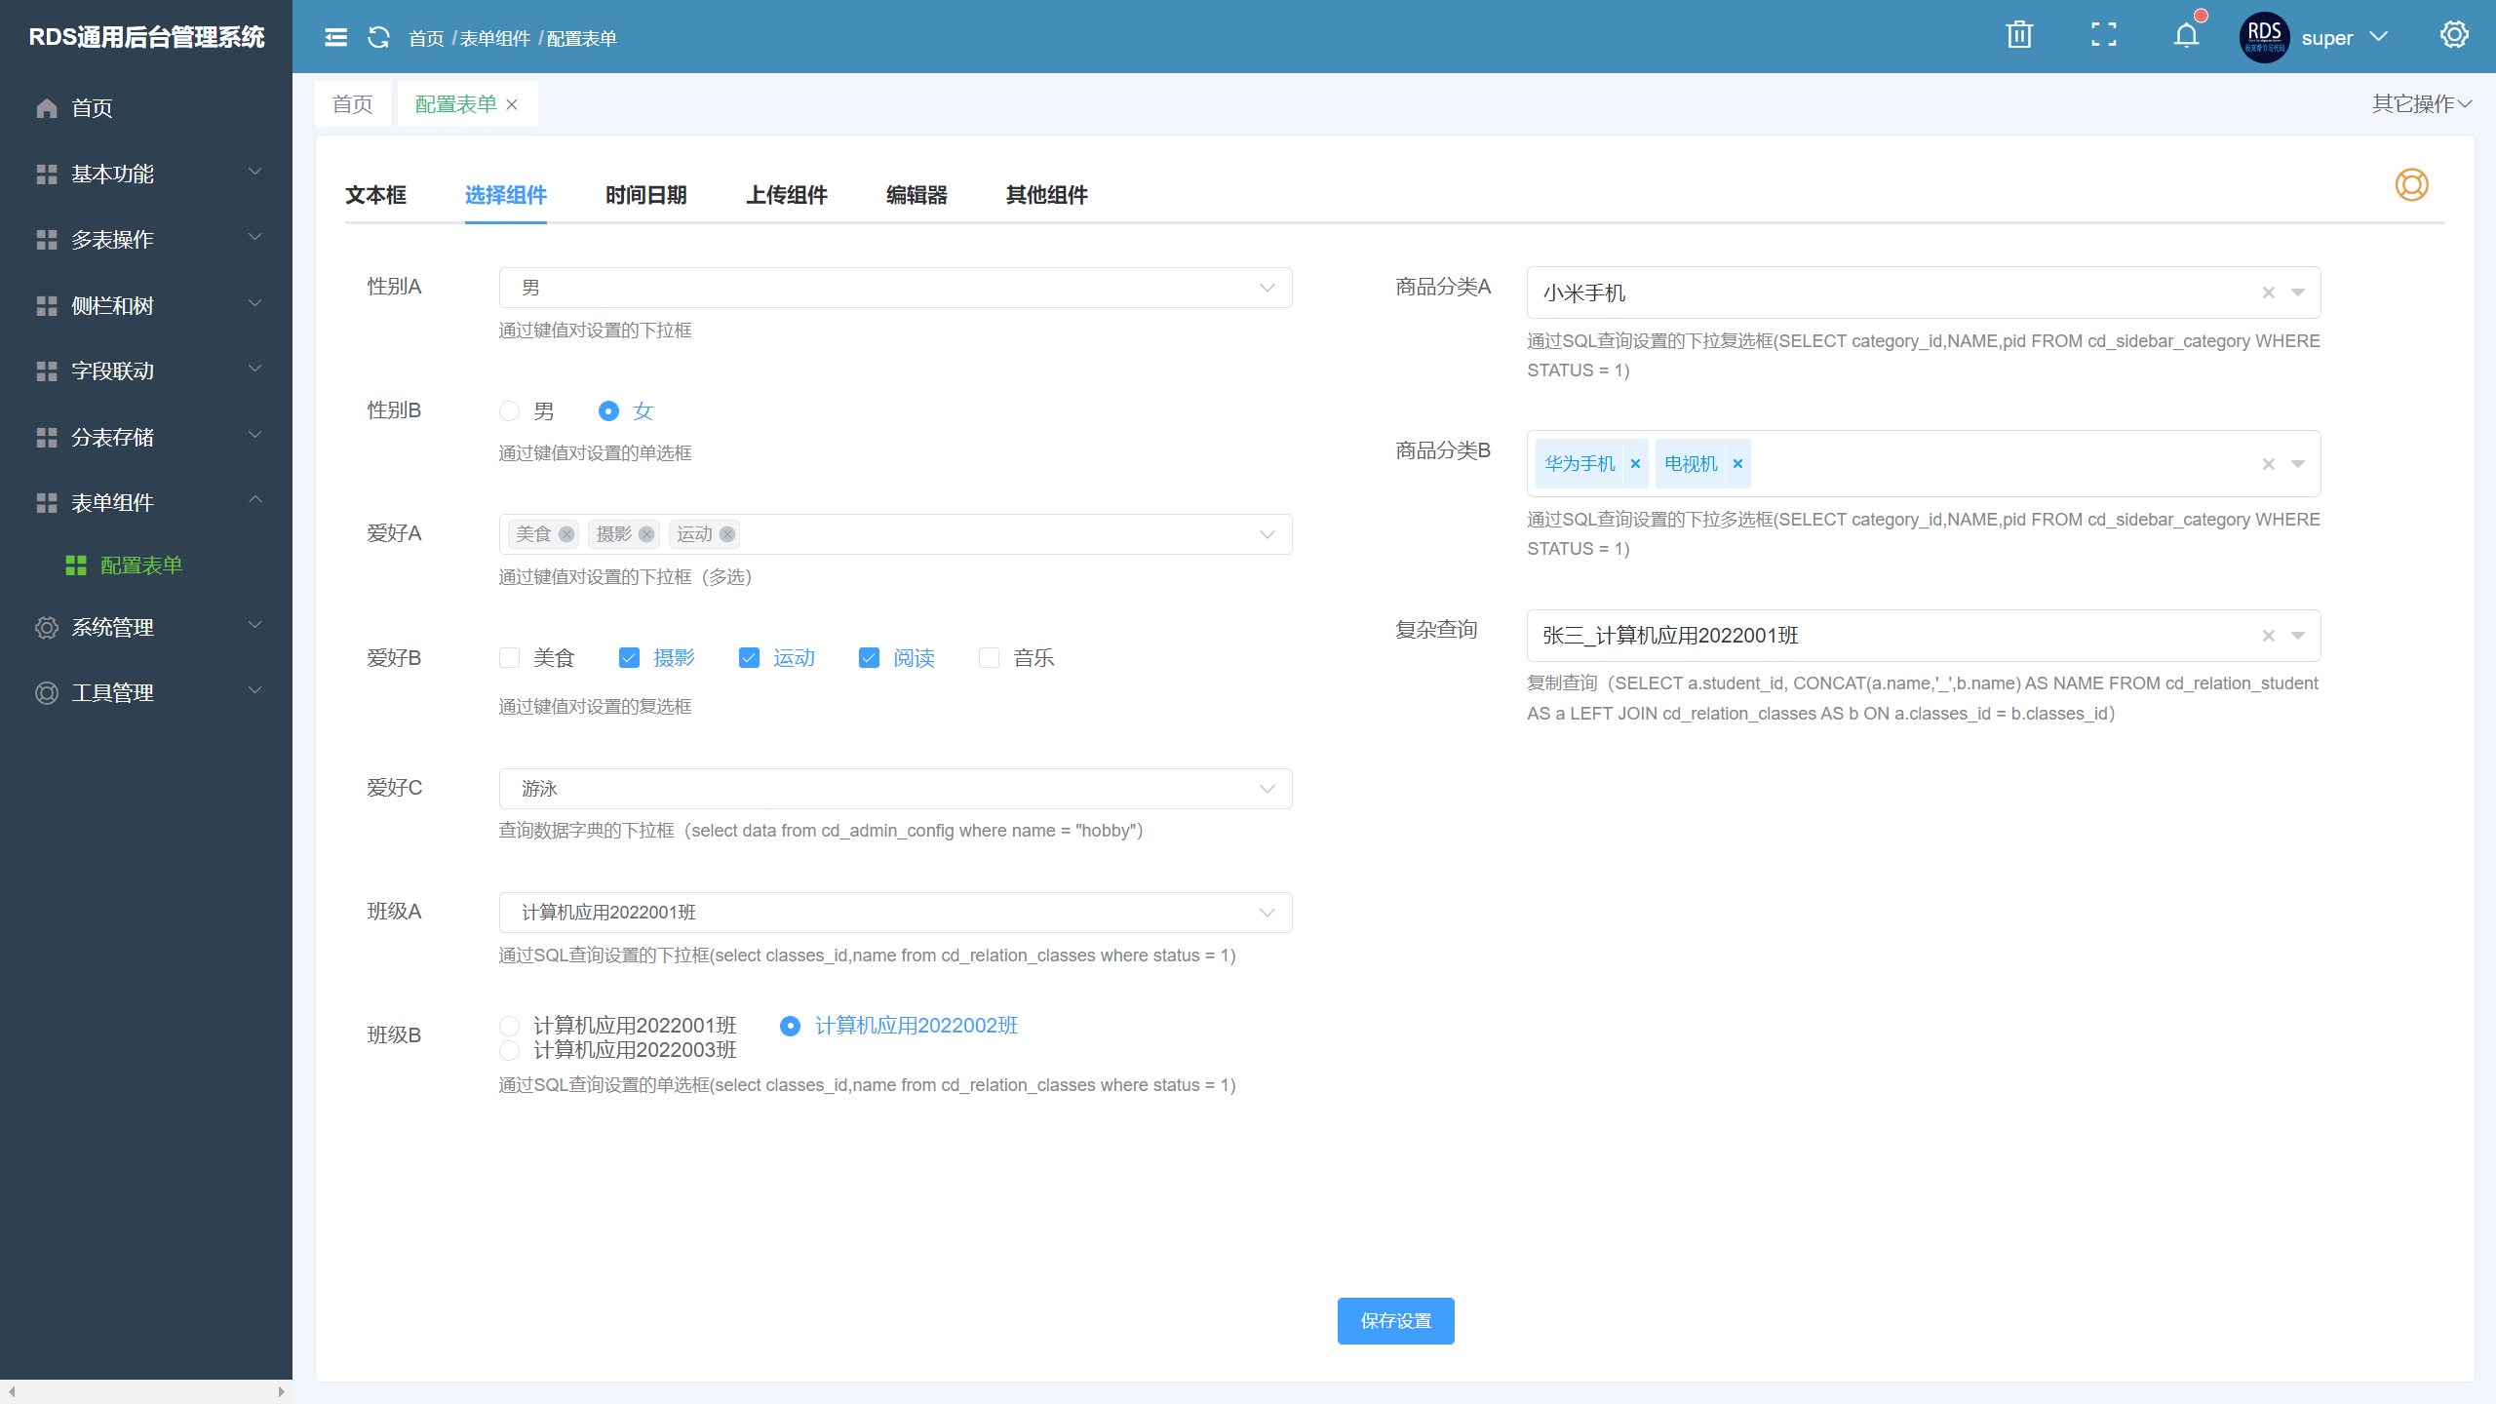The image size is (2496, 1404).
Task: Switch to the 上传组件 tab
Action: [786, 195]
